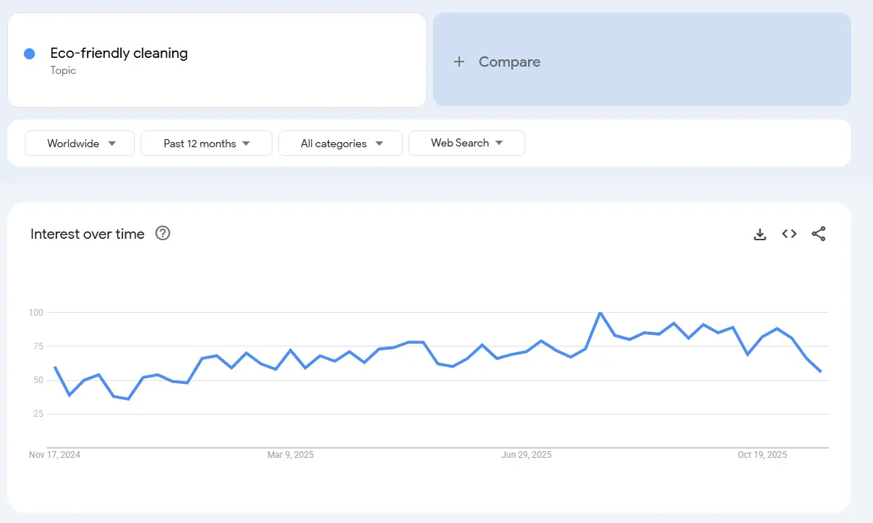Click the blue dot beside Eco-friendly cleaning
The image size is (873, 523).
point(29,53)
